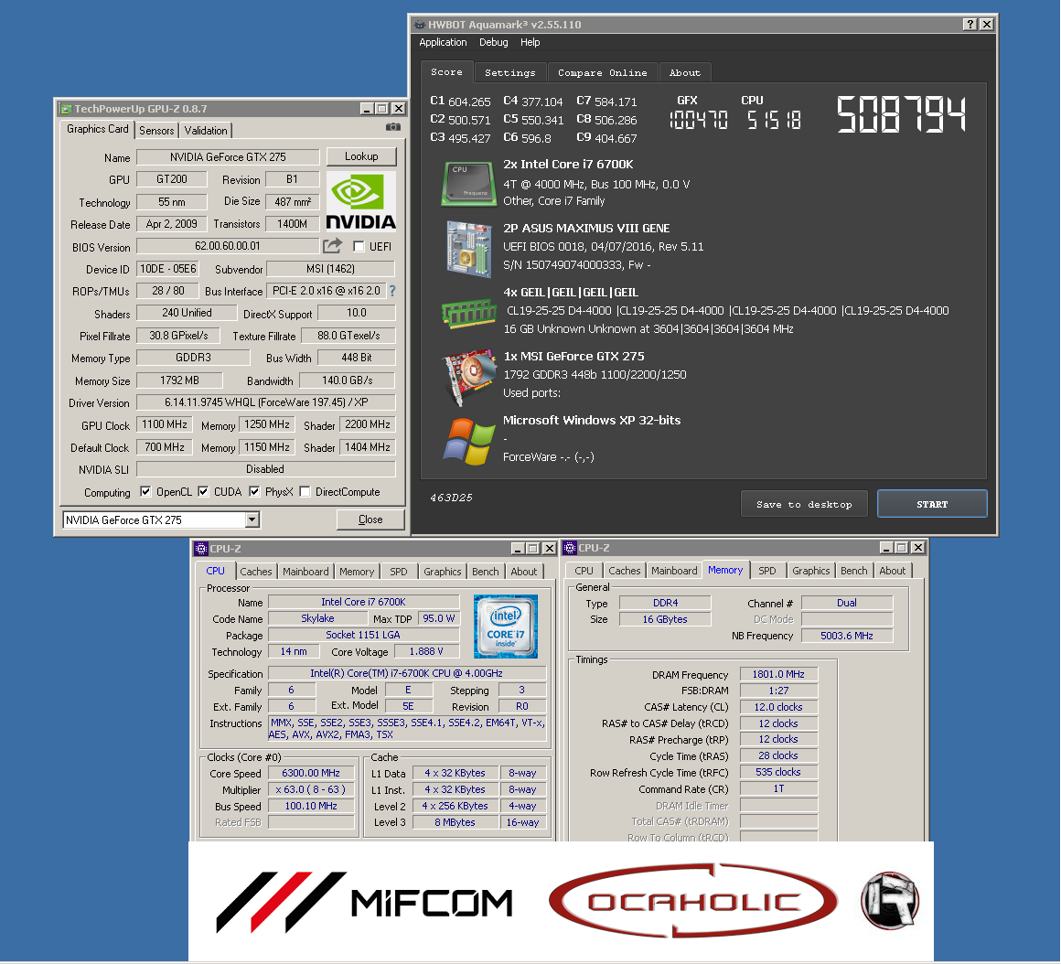The width and height of the screenshot is (1061, 964).
Task: Click the HWBOT Aquamark title bar icon
Action: pos(420,25)
